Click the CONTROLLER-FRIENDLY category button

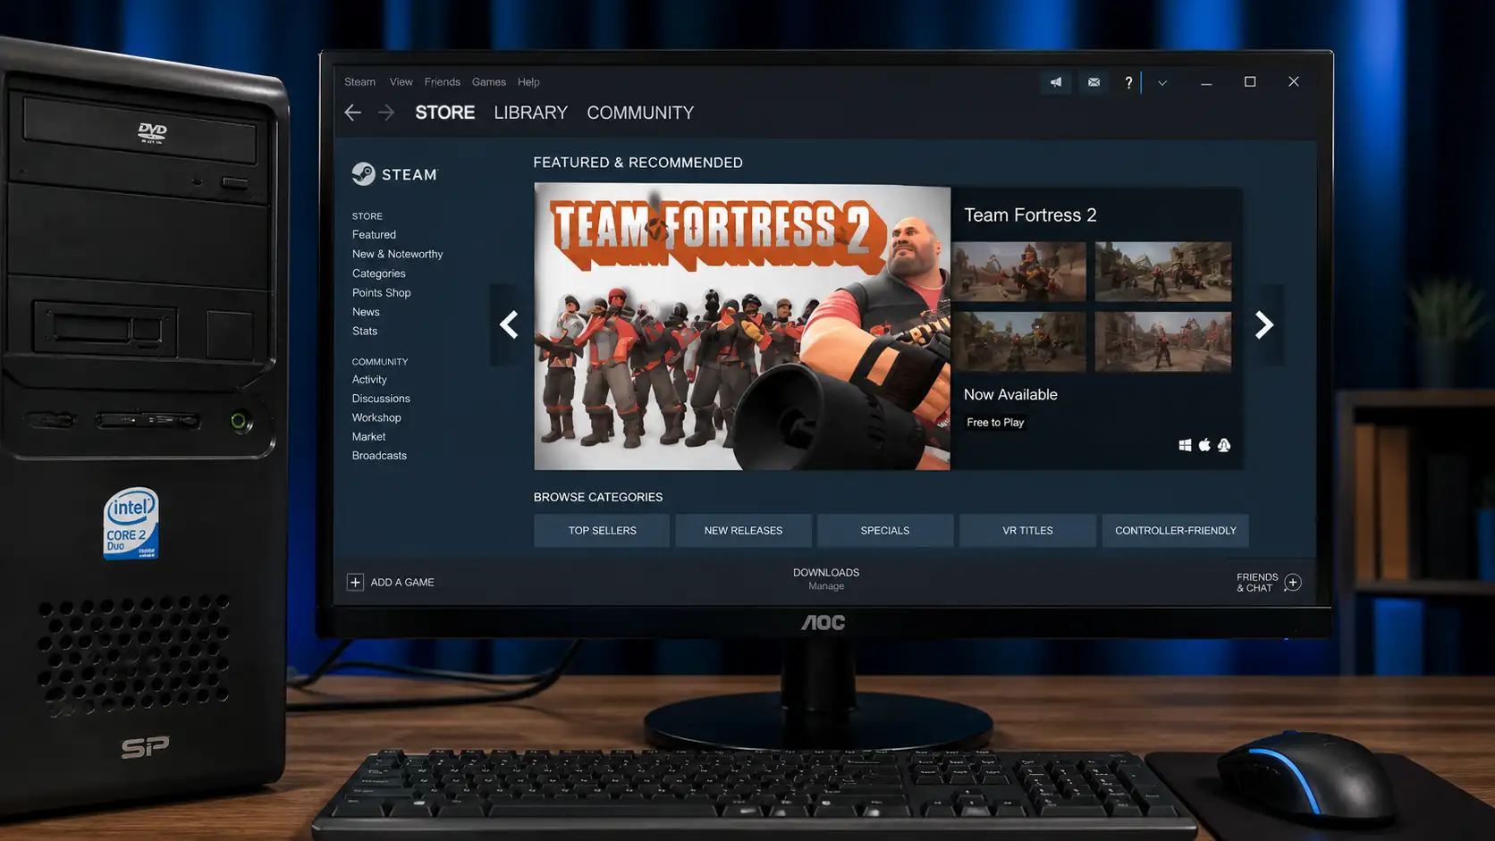pos(1175,531)
